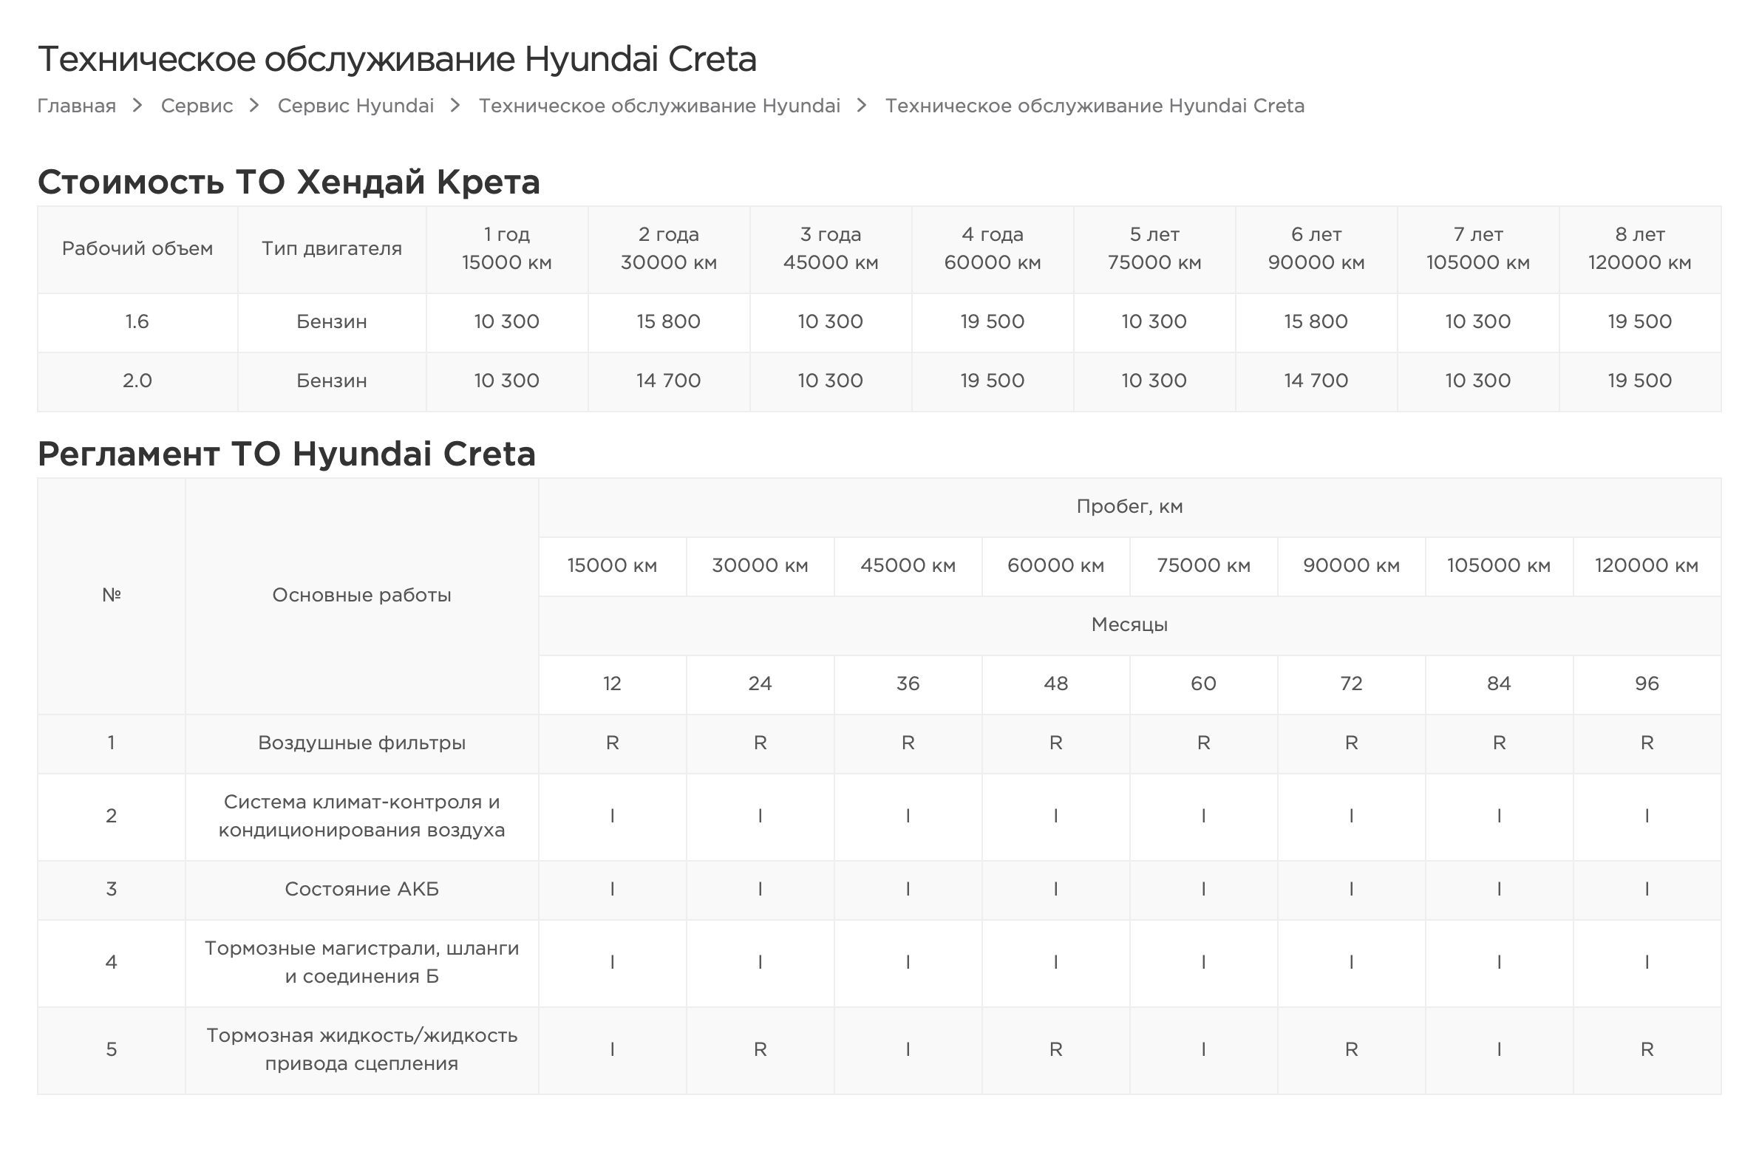This screenshot has height=1149, width=1759.
Task: Click 14 700 under 6 лет
Action: (1316, 381)
